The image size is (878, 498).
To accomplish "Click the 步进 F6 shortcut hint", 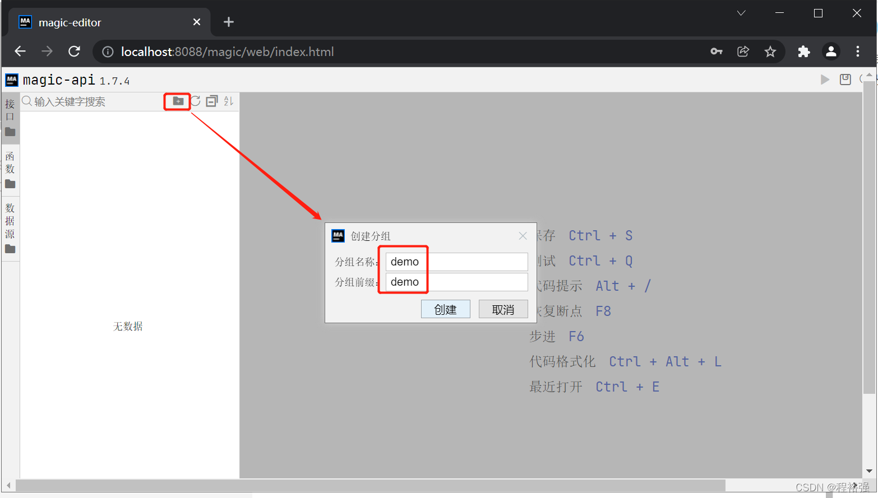I will coord(557,336).
